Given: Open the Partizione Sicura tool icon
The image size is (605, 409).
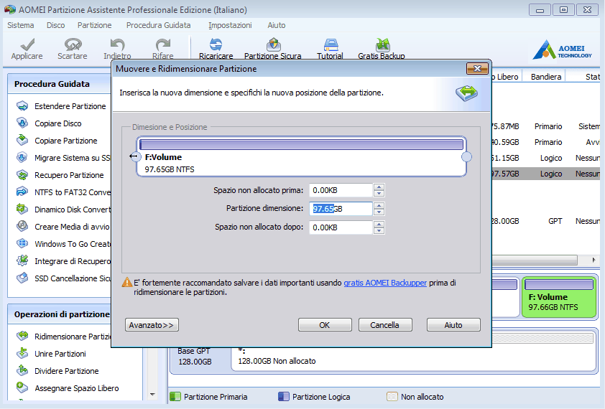Looking at the screenshot, I should [273, 44].
